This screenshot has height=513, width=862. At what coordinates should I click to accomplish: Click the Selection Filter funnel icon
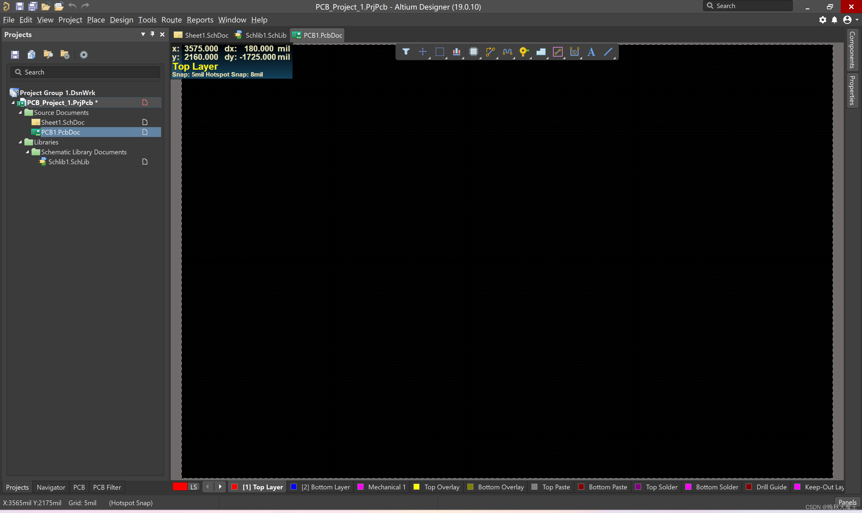(x=406, y=52)
